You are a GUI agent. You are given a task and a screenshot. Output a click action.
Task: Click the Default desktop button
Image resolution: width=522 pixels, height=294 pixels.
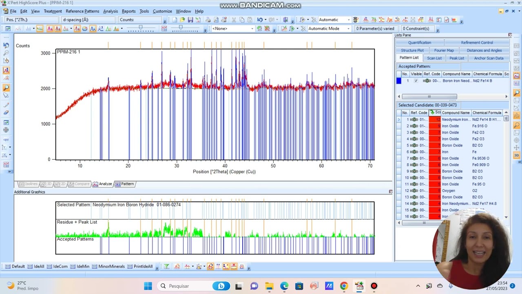[15, 267]
